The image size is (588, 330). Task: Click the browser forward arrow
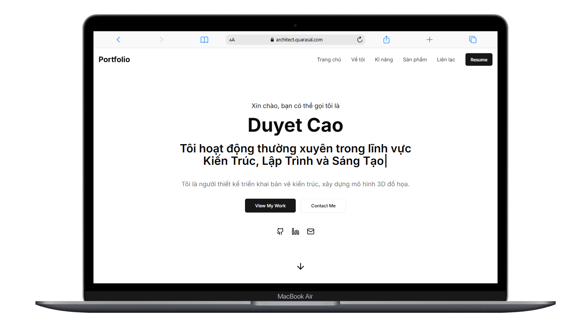[161, 40]
